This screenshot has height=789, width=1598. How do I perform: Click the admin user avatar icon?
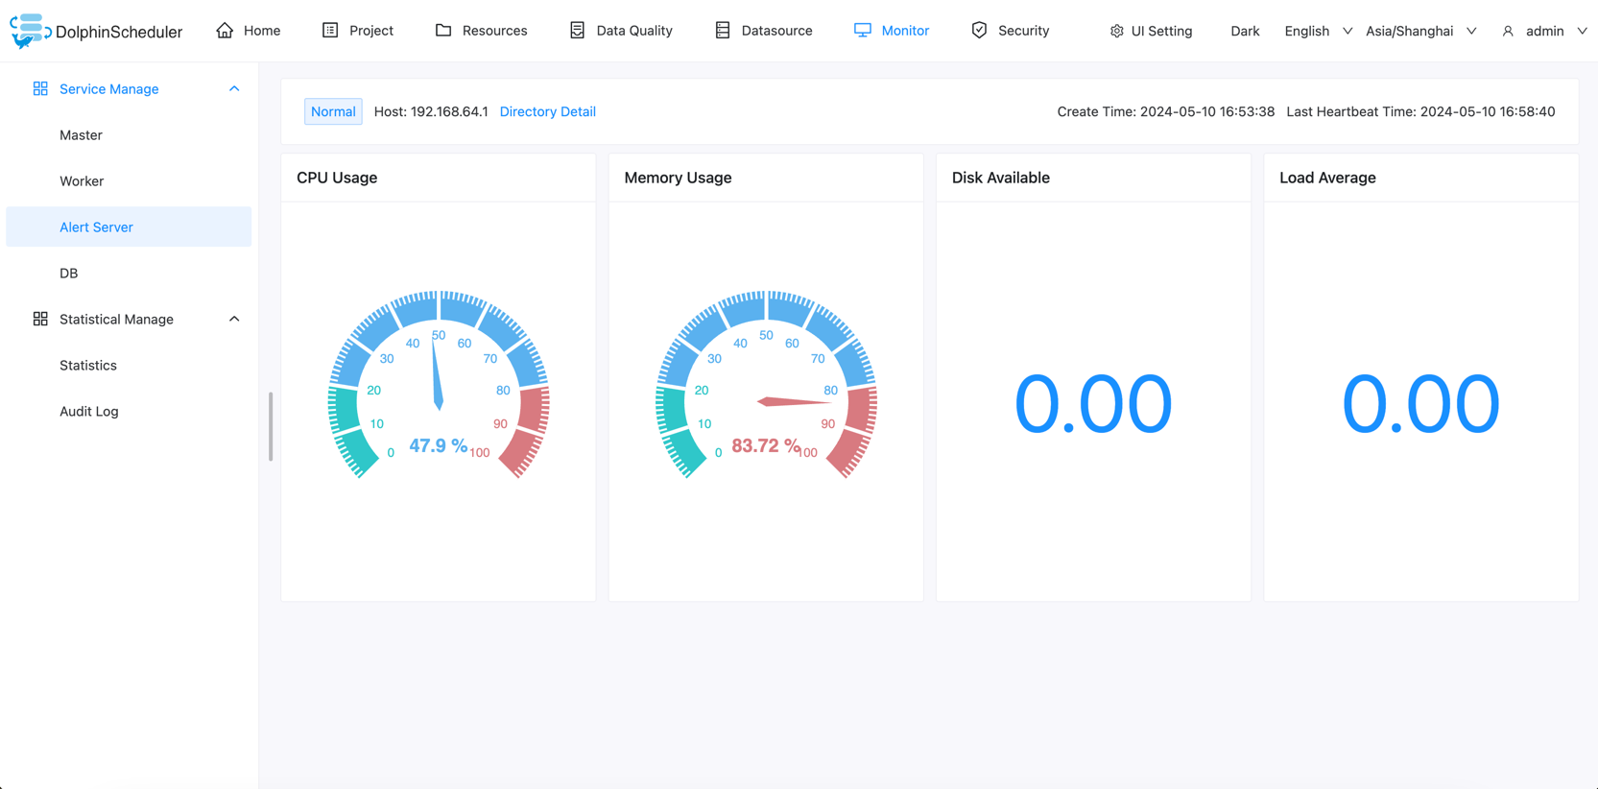click(x=1508, y=31)
